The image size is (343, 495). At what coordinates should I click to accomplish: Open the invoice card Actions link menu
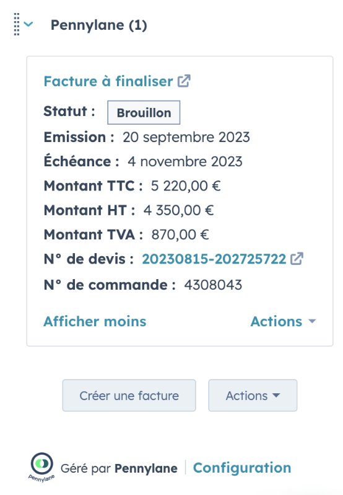[283, 321]
